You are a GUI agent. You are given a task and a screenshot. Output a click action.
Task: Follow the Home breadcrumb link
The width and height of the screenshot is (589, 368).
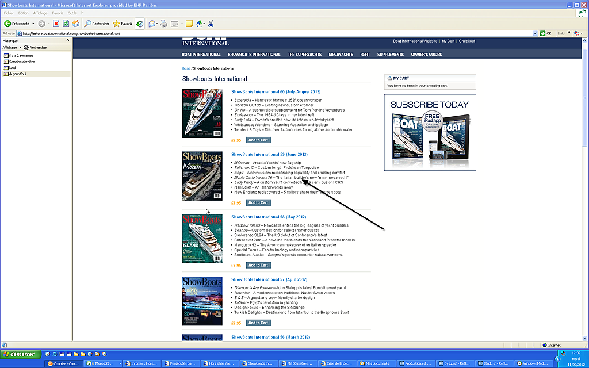tap(186, 68)
